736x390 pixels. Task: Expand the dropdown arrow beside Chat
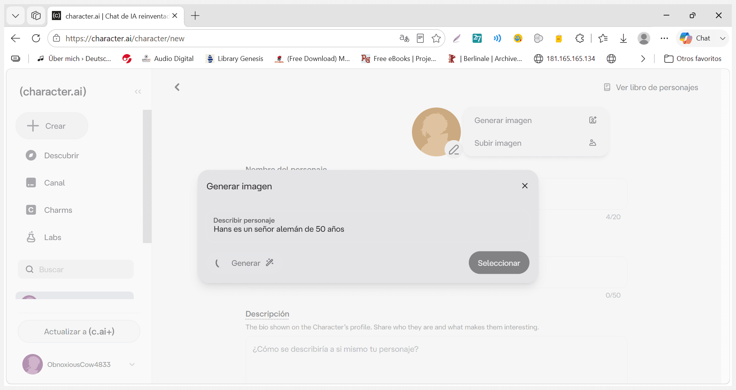(x=723, y=38)
